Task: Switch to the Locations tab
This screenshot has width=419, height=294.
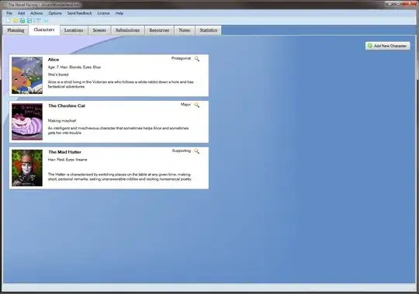Action: pos(74,30)
